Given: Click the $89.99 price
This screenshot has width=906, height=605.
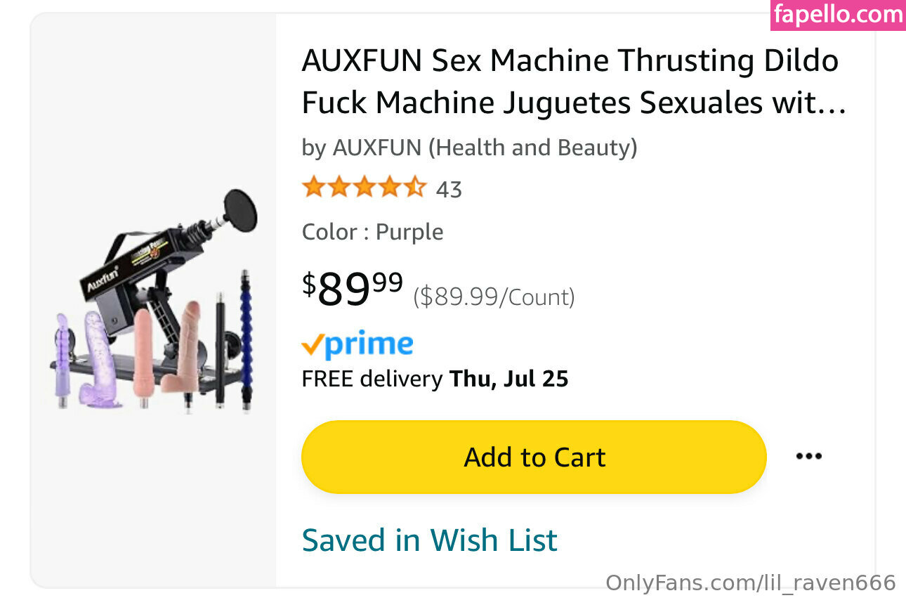Looking at the screenshot, I should coord(353,289).
